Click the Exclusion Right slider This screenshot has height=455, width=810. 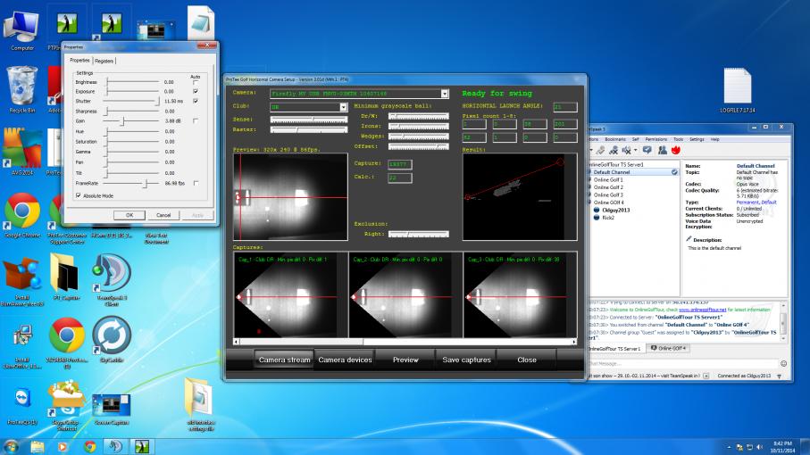point(419,234)
